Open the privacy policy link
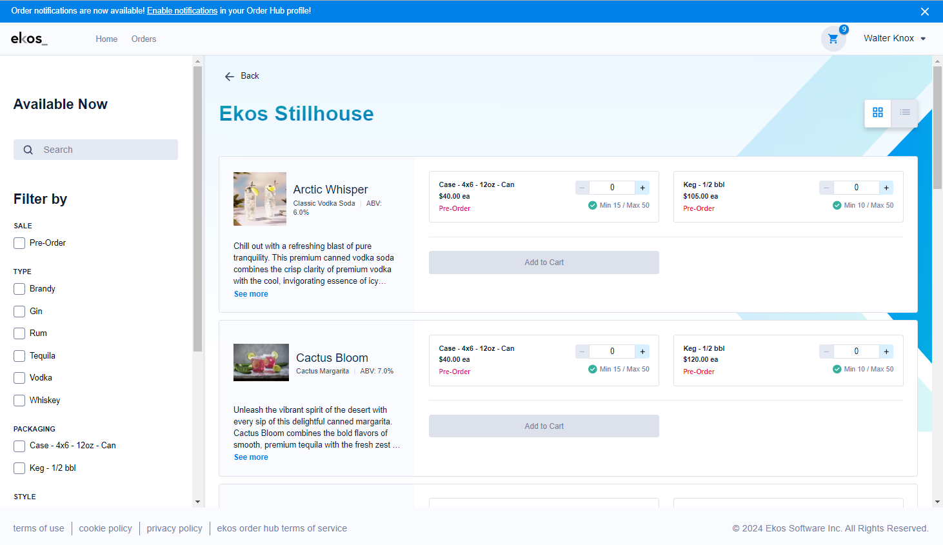Viewport: 943px width, 545px height. point(174,528)
